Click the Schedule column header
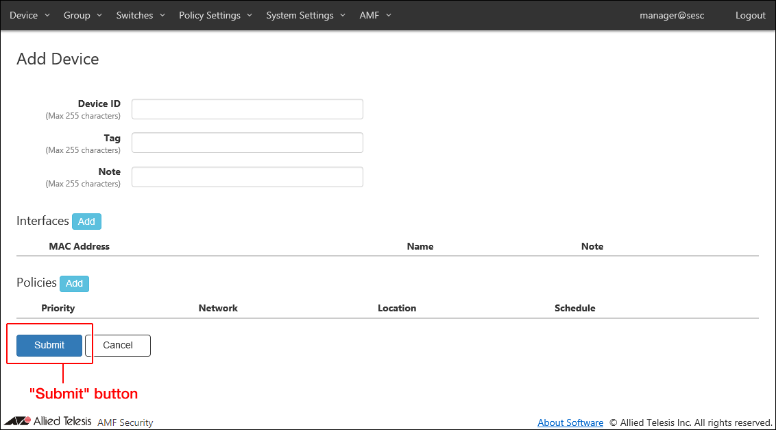Screen dimensions: 776x430 [x=574, y=308]
